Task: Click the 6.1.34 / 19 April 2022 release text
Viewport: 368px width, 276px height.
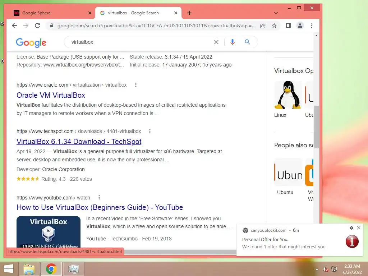Action: (188, 57)
